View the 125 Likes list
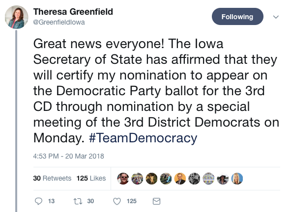The image size is (290, 212). click(x=91, y=178)
